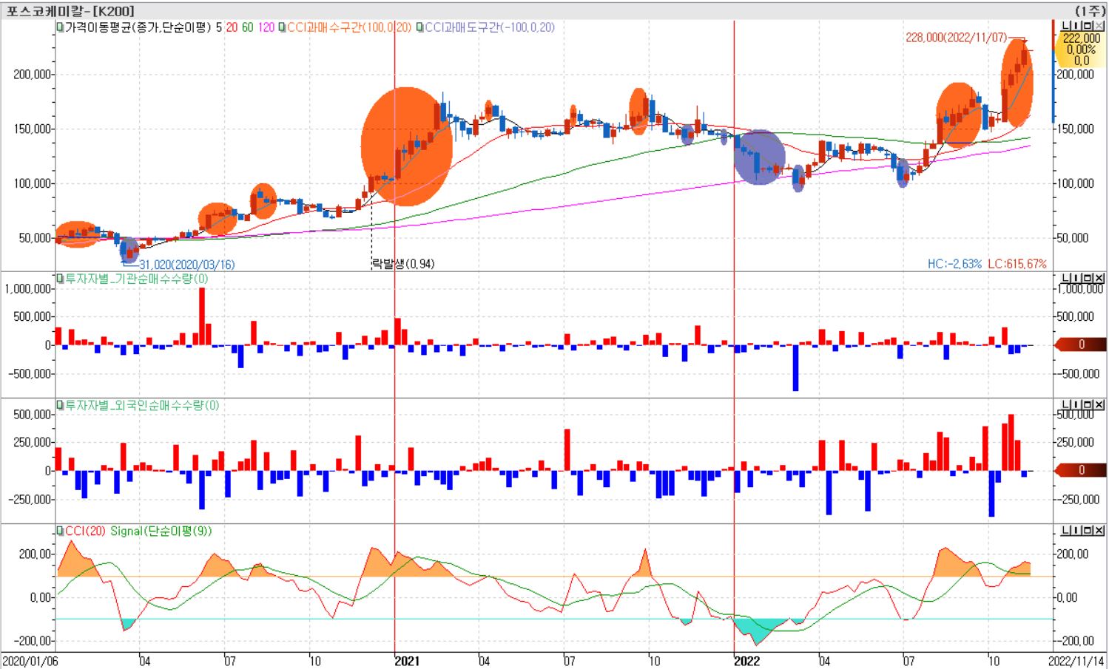Close the CCI indicator pane
Image resolution: width=1109 pixels, height=669 pixels.
[1099, 530]
